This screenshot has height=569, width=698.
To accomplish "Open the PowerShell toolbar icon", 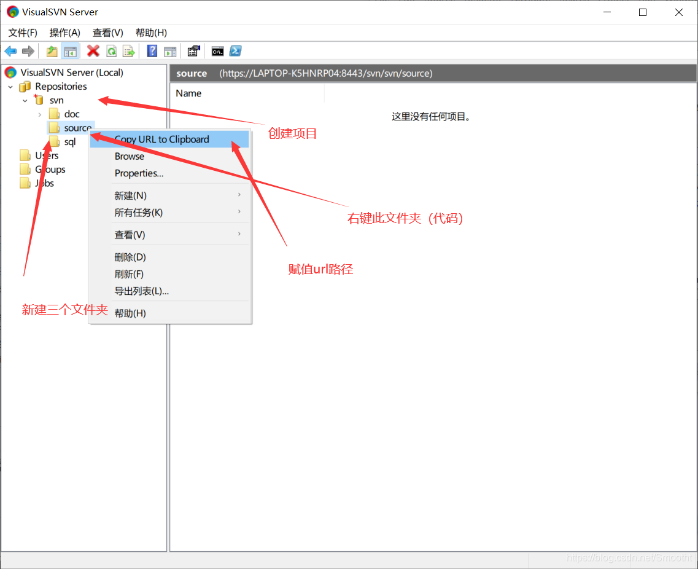I will click(236, 51).
